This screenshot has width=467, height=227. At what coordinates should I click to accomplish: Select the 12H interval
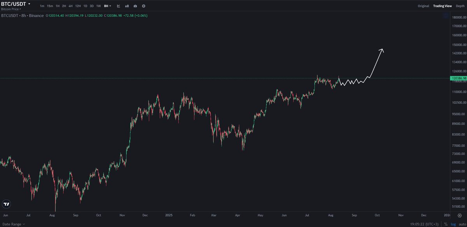pyautogui.click(x=78, y=6)
